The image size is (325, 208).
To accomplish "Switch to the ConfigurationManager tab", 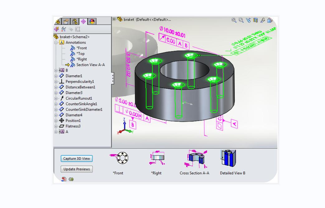I will point(74,21).
